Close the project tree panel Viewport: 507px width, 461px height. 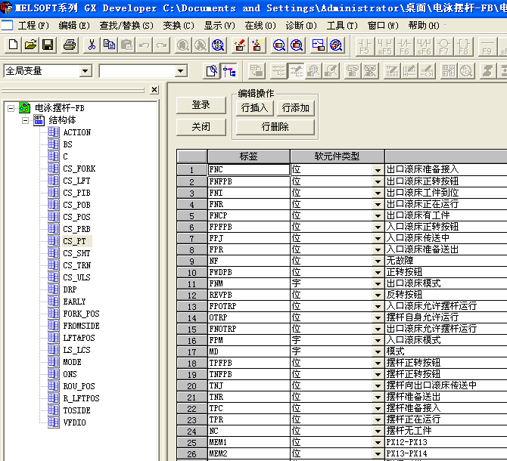154,89
